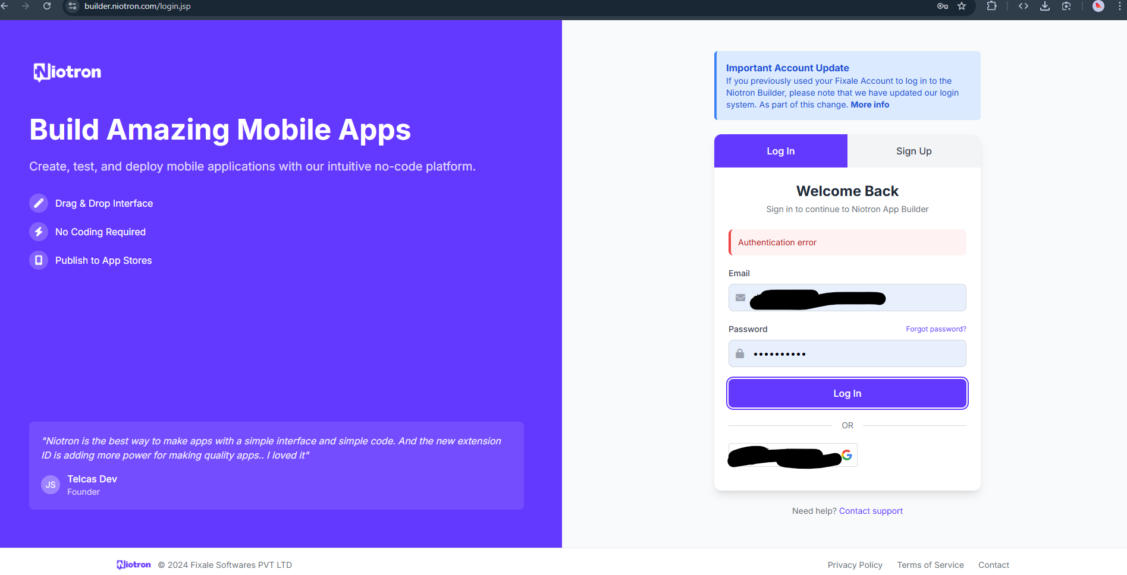Open the browser downloads icon

point(1044,7)
